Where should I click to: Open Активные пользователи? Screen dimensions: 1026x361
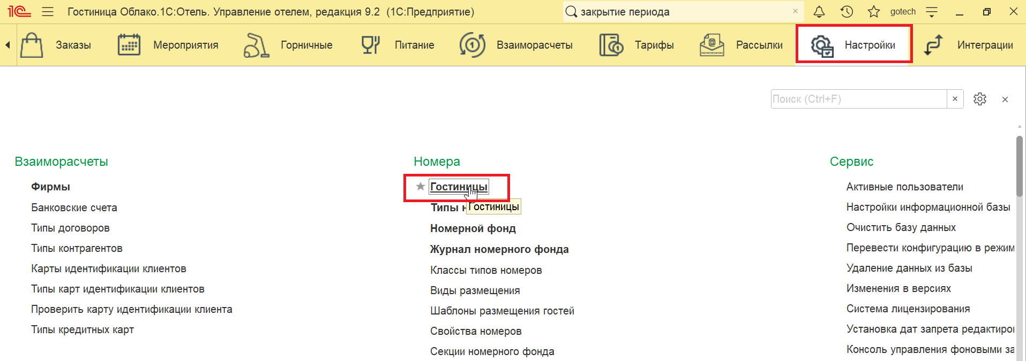pyautogui.click(x=905, y=187)
